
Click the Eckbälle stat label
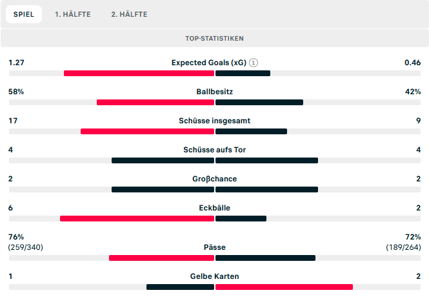214,208
